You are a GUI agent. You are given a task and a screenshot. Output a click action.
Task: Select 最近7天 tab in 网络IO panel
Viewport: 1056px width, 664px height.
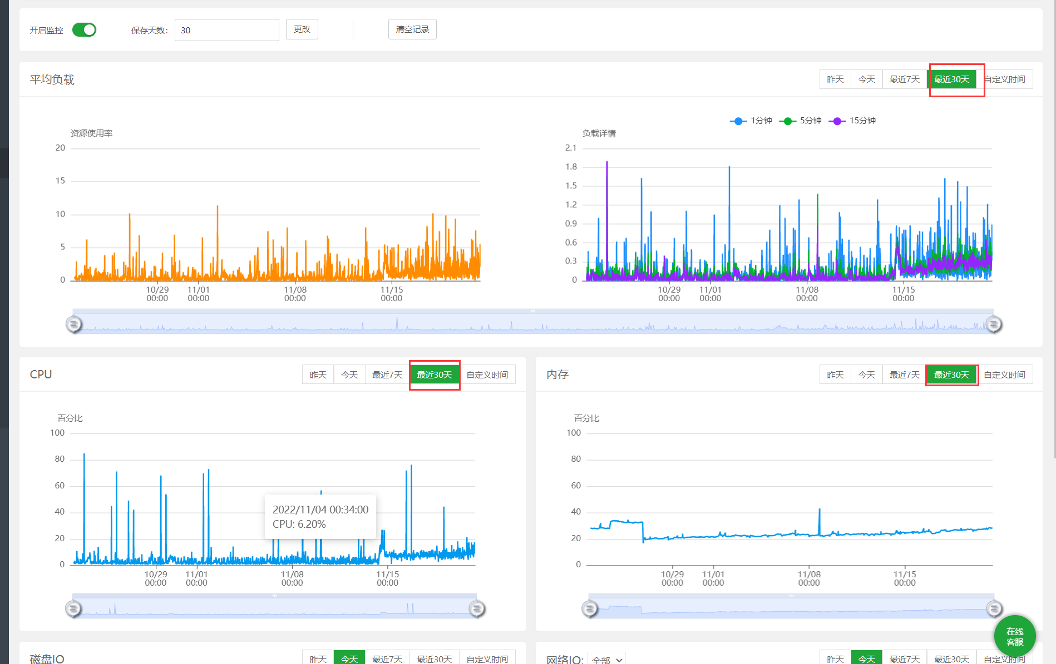coord(905,658)
